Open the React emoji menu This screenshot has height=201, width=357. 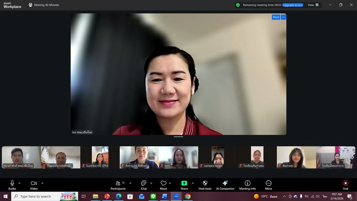[163, 183]
